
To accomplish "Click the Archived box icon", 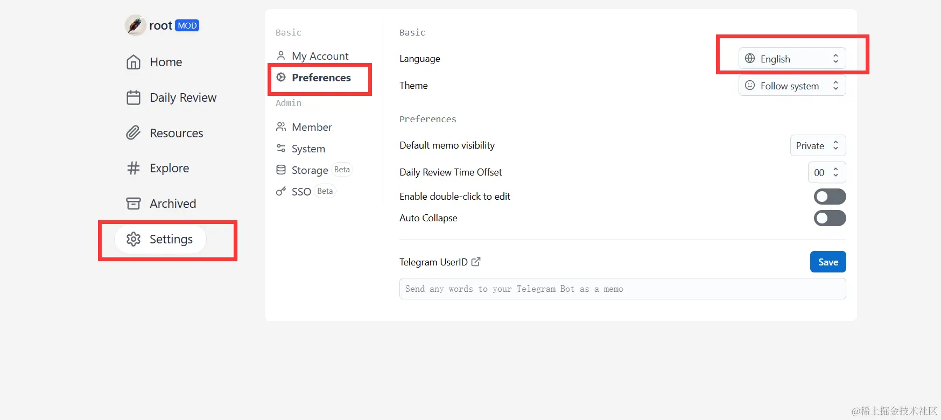I will coord(134,204).
